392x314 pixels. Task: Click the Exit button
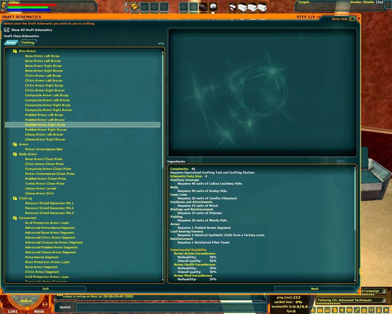[46, 289]
